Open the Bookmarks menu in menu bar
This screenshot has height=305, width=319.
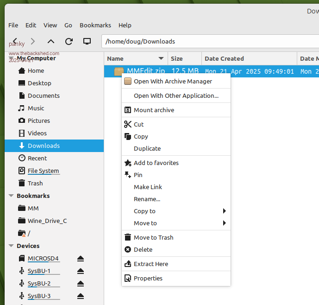(95, 25)
